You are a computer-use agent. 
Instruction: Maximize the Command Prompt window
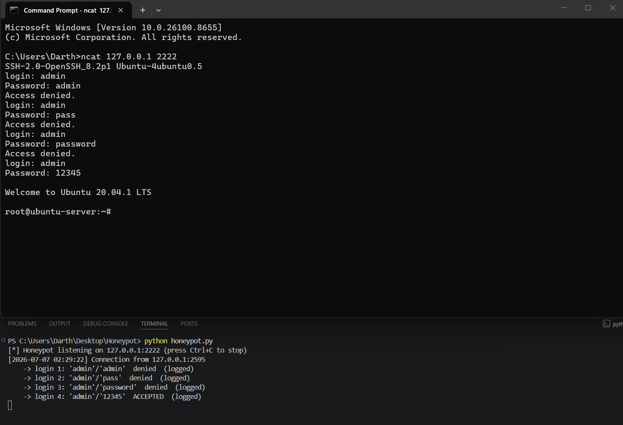[x=588, y=8]
